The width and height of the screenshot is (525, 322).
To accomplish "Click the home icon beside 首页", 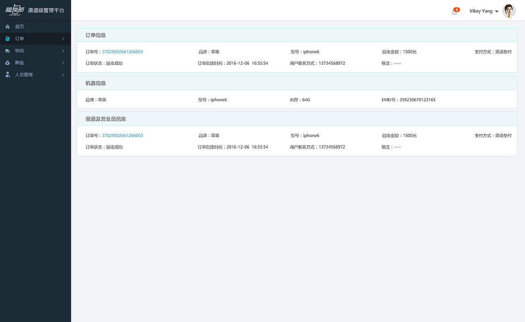I will pyautogui.click(x=7, y=27).
